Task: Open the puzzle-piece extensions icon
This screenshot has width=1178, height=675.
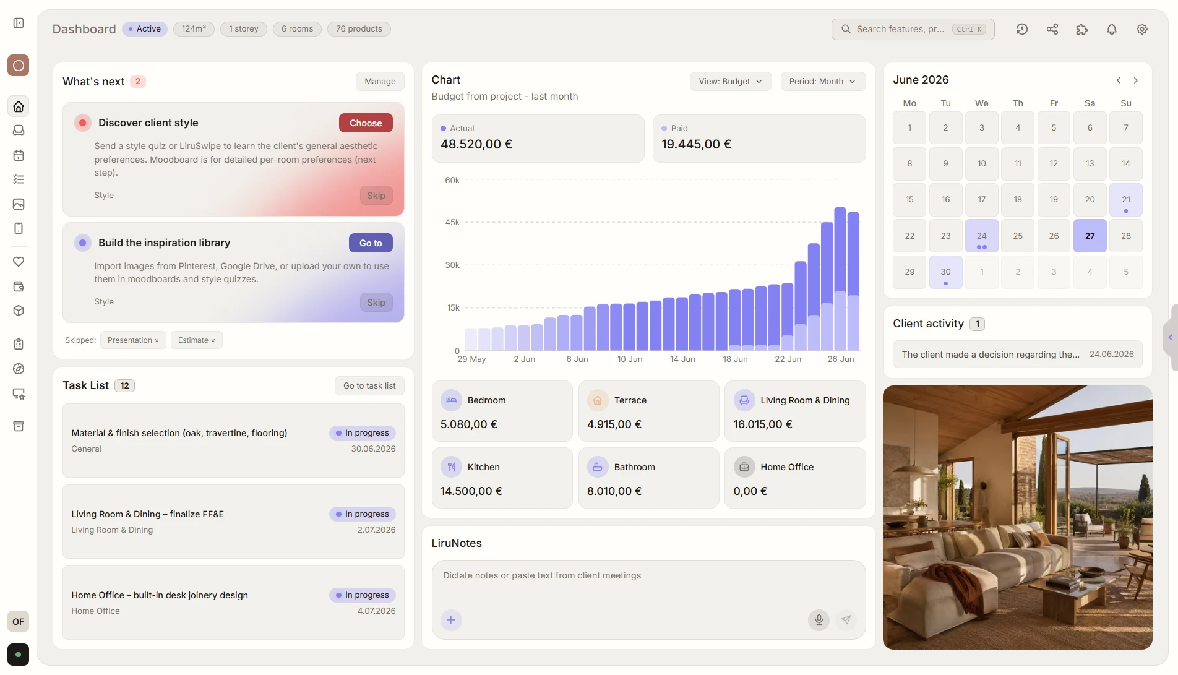Action: 1081,29
